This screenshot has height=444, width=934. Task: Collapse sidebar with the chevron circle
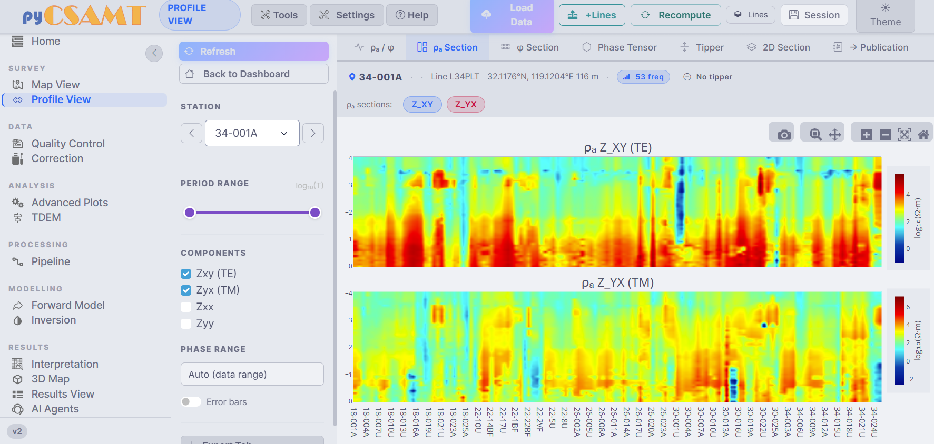tap(154, 53)
